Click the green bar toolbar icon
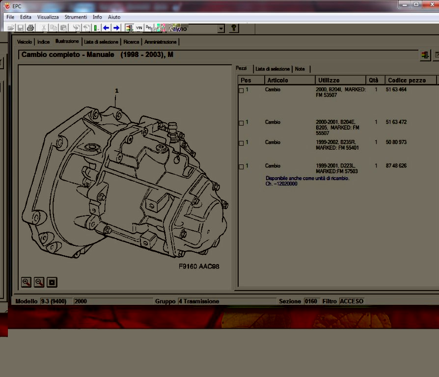 coord(96,28)
